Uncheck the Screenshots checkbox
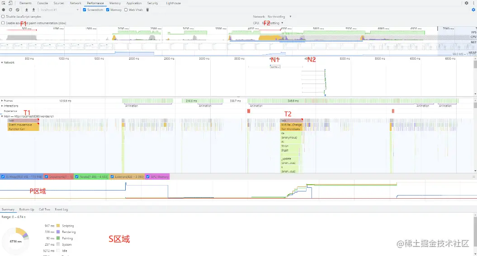This screenshot has height=256, width=477. 85,10
